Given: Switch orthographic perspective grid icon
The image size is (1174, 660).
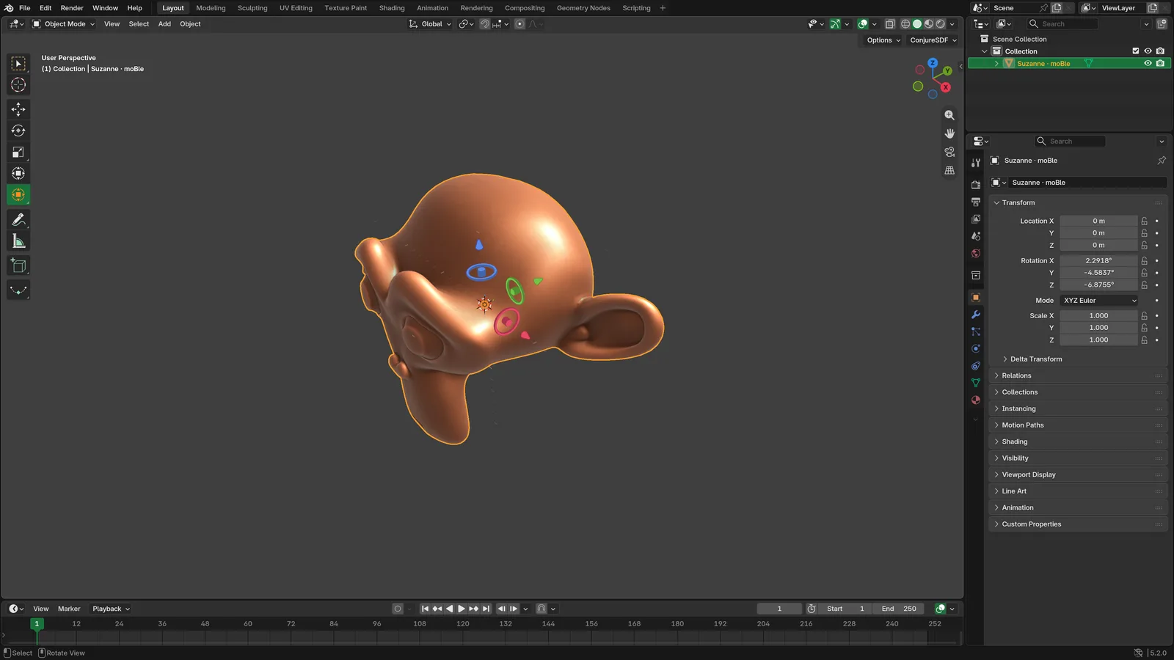Looking at the screenshot, I should tap(949, 170).
